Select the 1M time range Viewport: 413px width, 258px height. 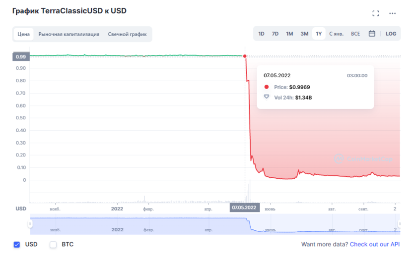tap(289, 34)
